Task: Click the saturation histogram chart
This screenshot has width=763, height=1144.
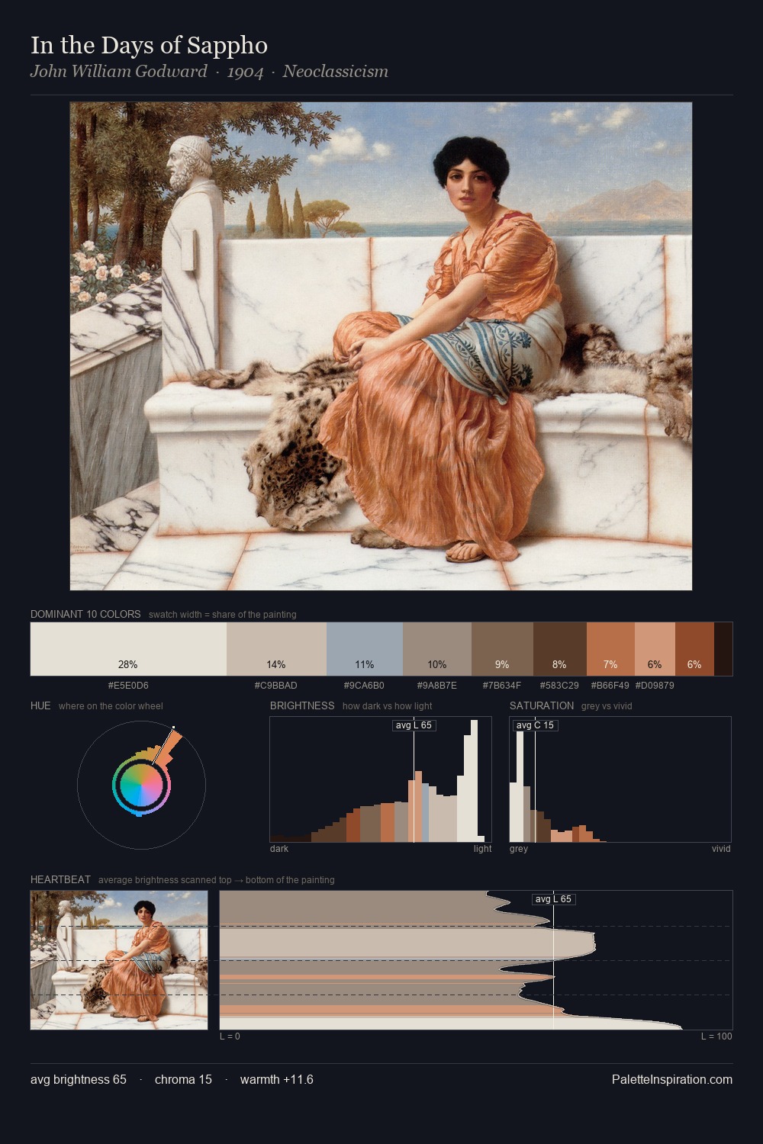Action: 620,779
